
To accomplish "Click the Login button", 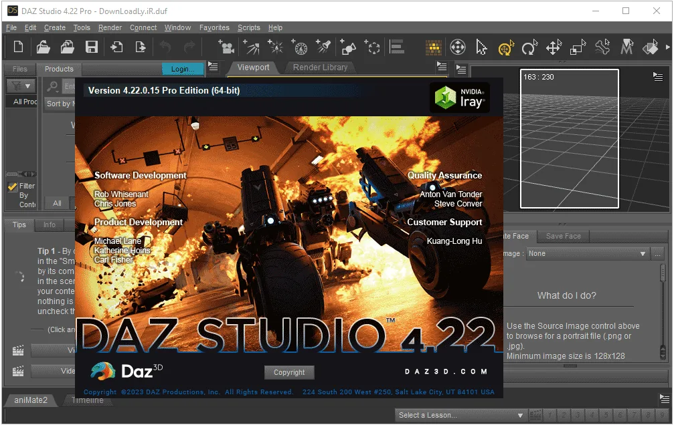I will pos(183,69).
